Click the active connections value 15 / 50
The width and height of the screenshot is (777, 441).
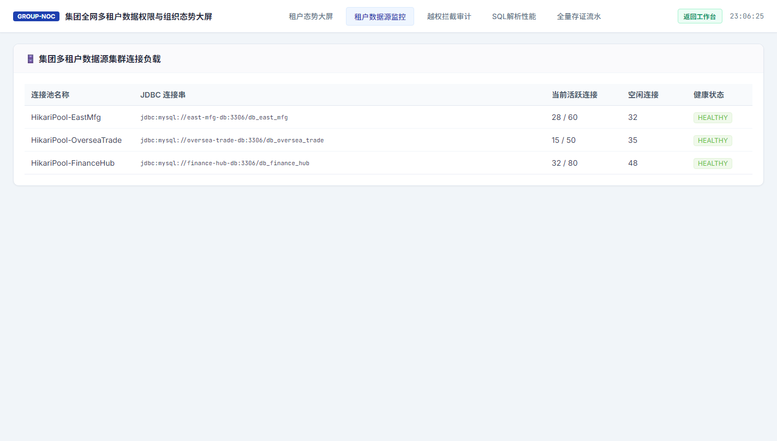[x=564, y=140]
